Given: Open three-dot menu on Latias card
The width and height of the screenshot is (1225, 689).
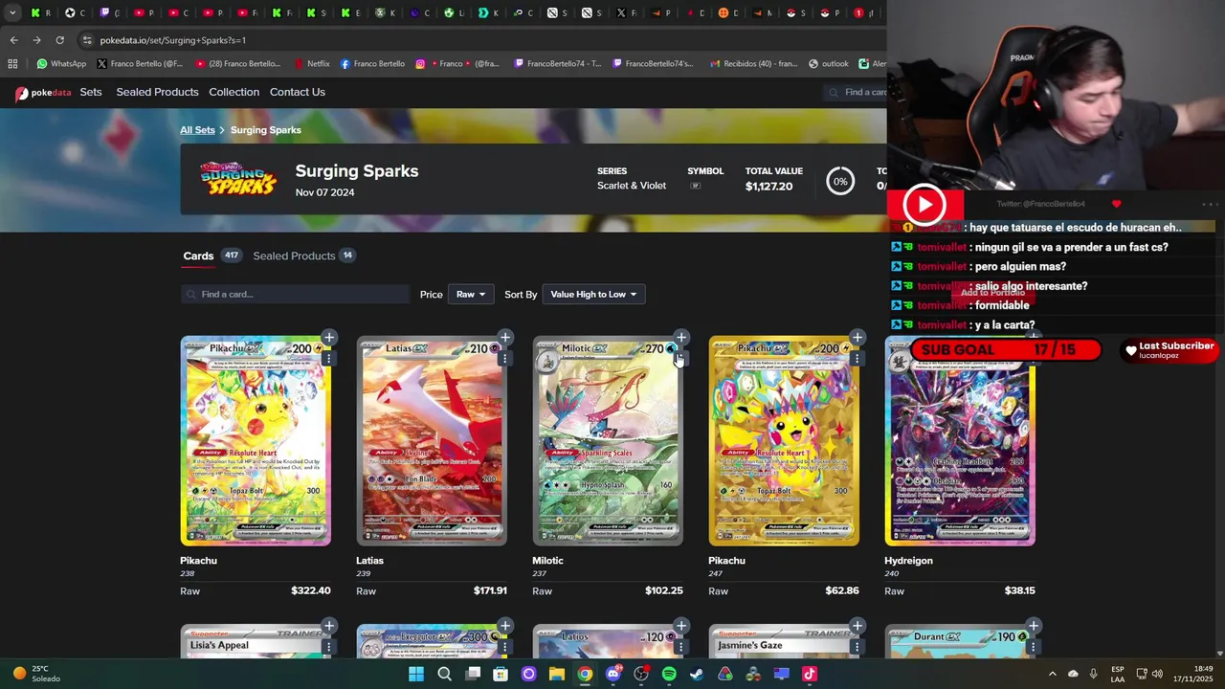Looking at the screenshot, I should click(504, 358).
